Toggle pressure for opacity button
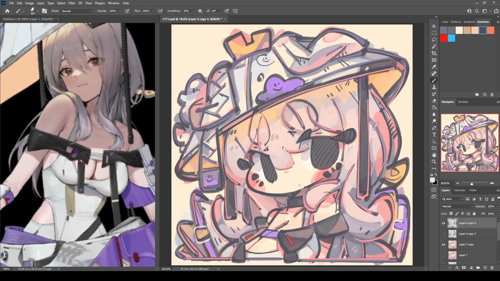 127,11
